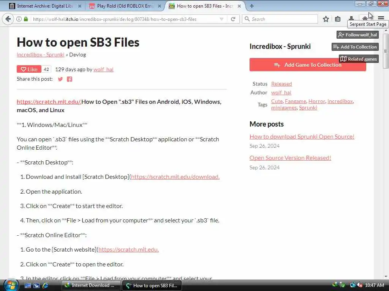Click the page vertical scrollbar thumb
Screen dimensions: 389x291
coord(386,51)
